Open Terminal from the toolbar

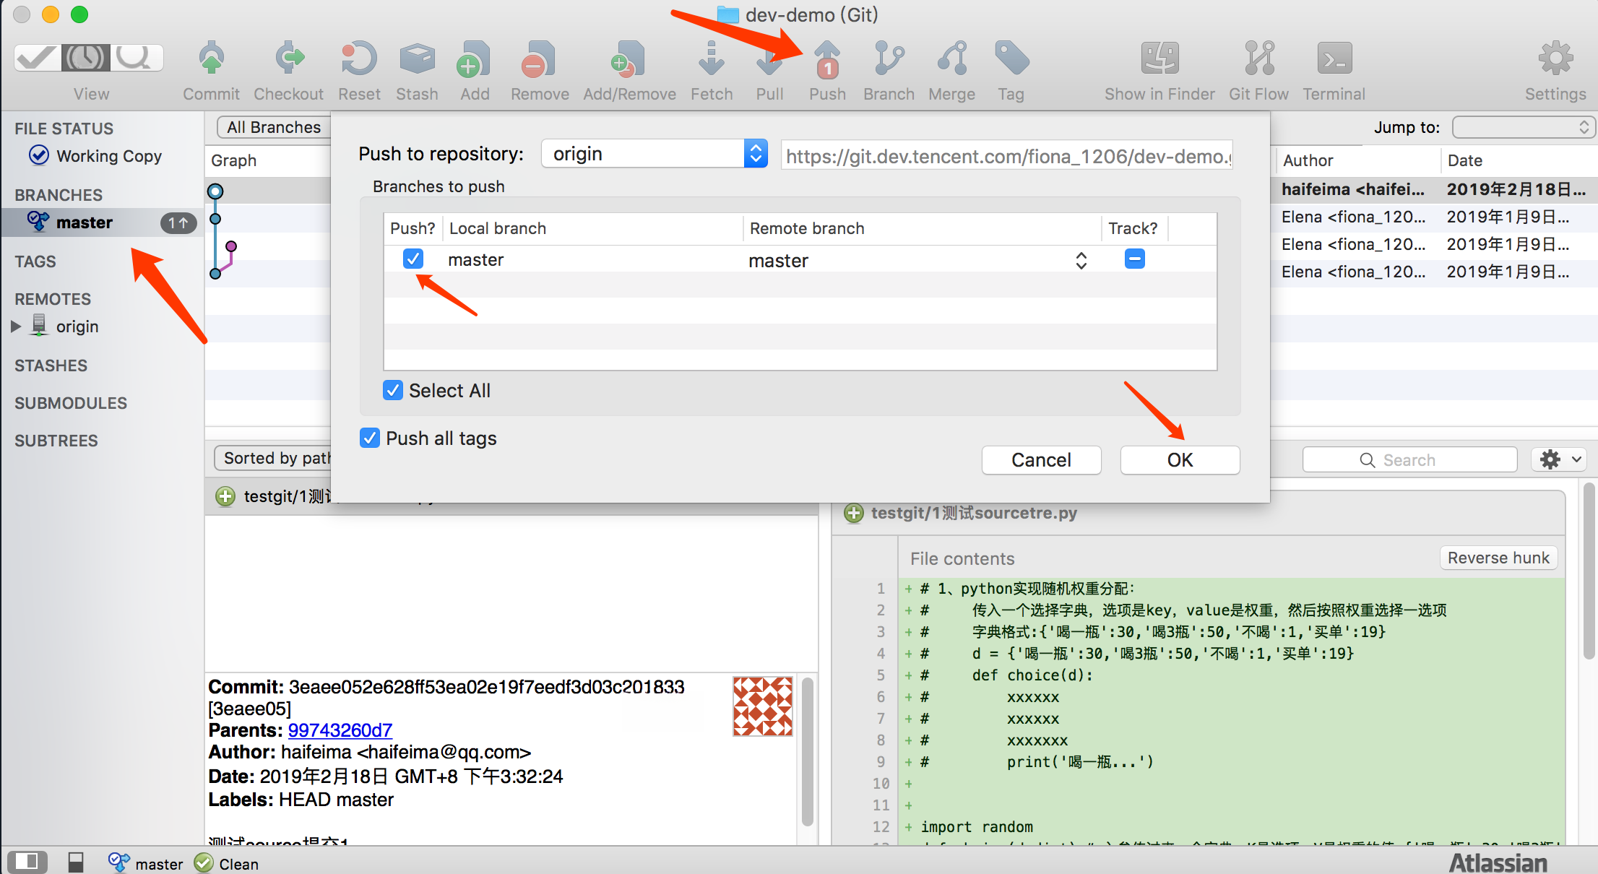[1334, 71]
